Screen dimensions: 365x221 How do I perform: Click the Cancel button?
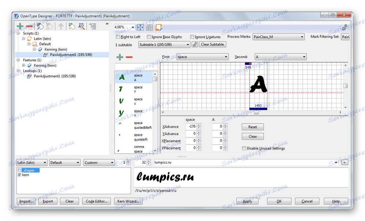tap(307, 201)
